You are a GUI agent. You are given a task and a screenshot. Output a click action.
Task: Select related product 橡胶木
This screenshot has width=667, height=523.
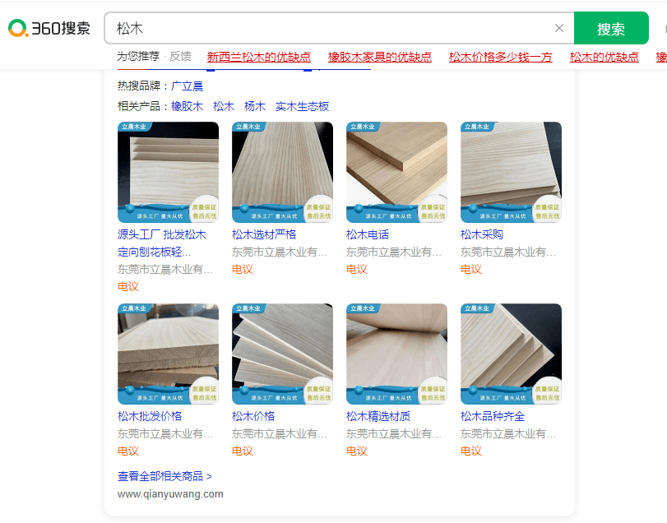click(188, 106)
